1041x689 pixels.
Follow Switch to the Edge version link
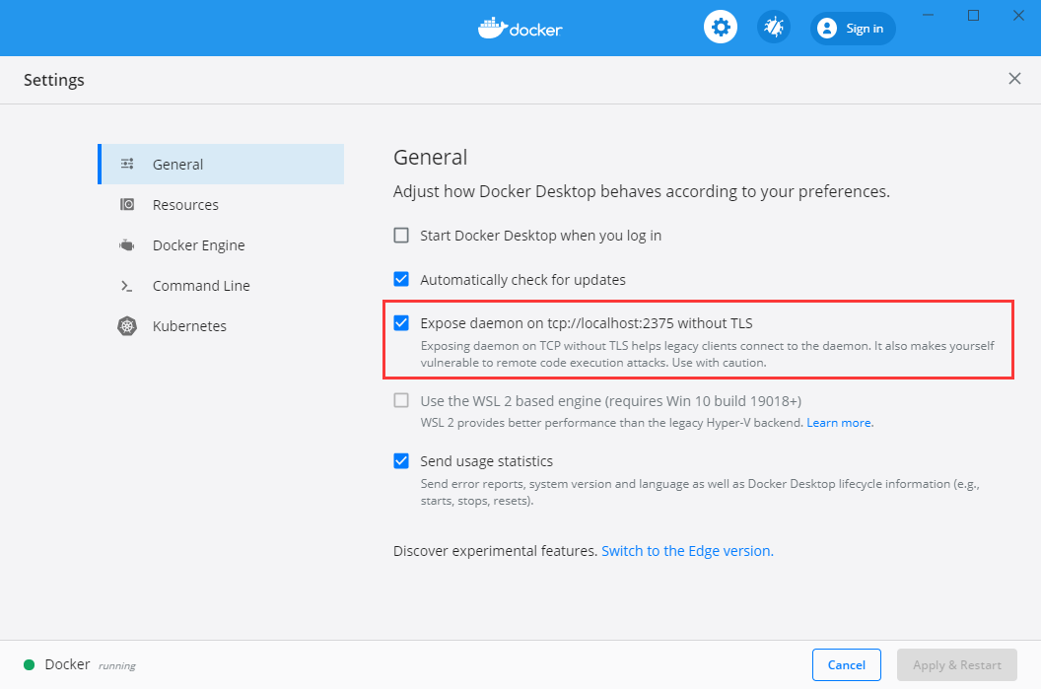click(687, 551)
